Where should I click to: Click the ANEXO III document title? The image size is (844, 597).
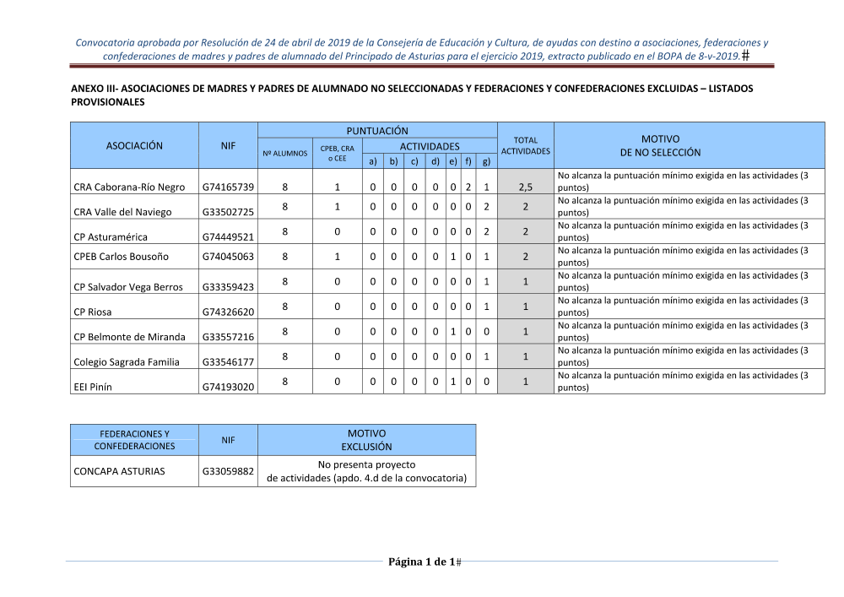412,95
